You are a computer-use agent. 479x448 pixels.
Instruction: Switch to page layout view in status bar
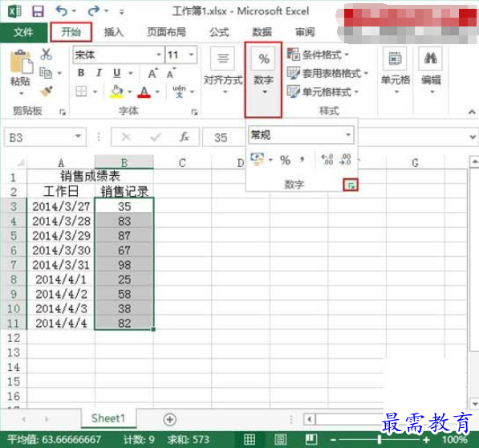(280, 439)
